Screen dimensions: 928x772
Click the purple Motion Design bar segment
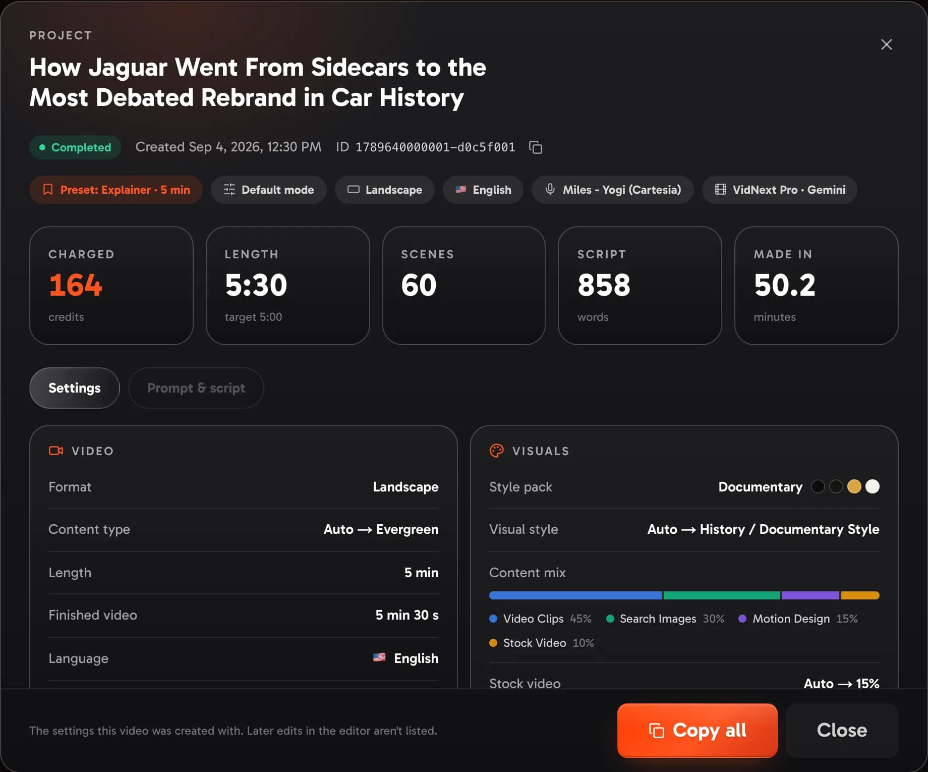click(x=810, y=595)
